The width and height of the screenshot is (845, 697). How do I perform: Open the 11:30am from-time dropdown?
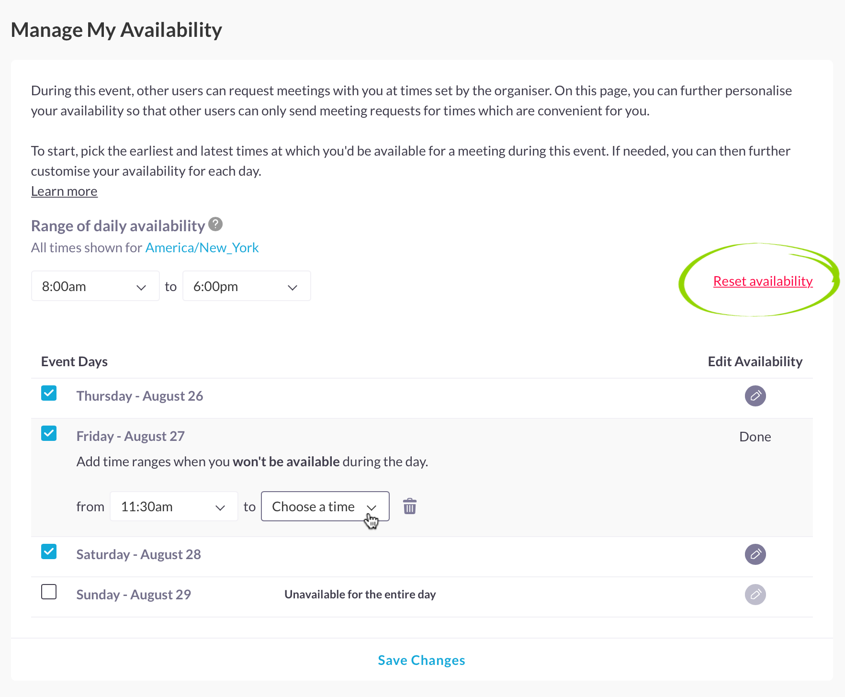coord(174,506)
